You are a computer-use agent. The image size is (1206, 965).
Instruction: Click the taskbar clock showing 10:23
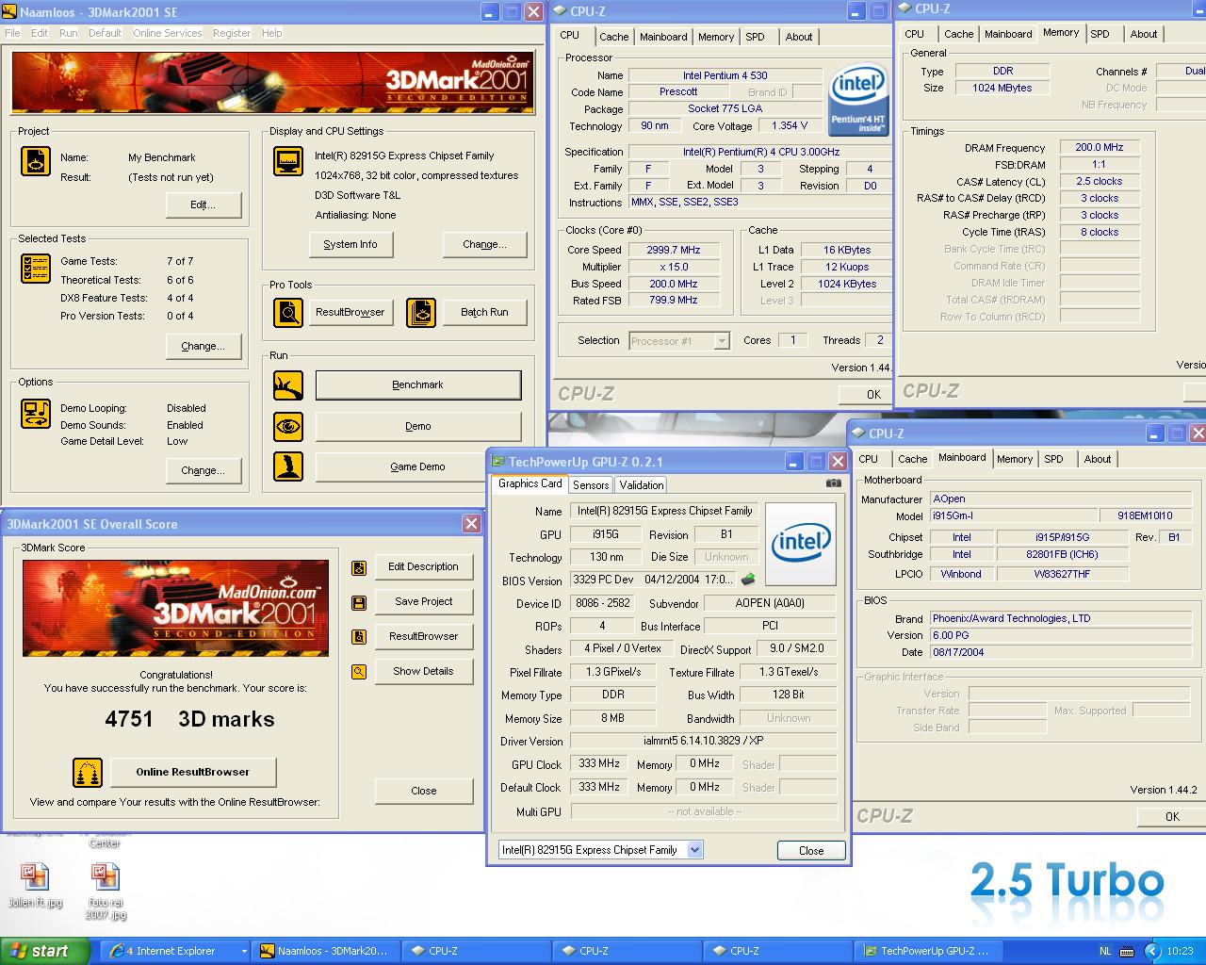[x=1180, y=951]
